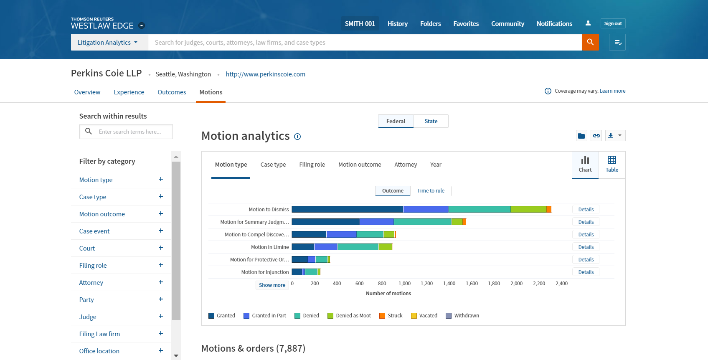Screen dimensions: 708x360
Task: Click the copy link icon
Action: pos(596,136)
